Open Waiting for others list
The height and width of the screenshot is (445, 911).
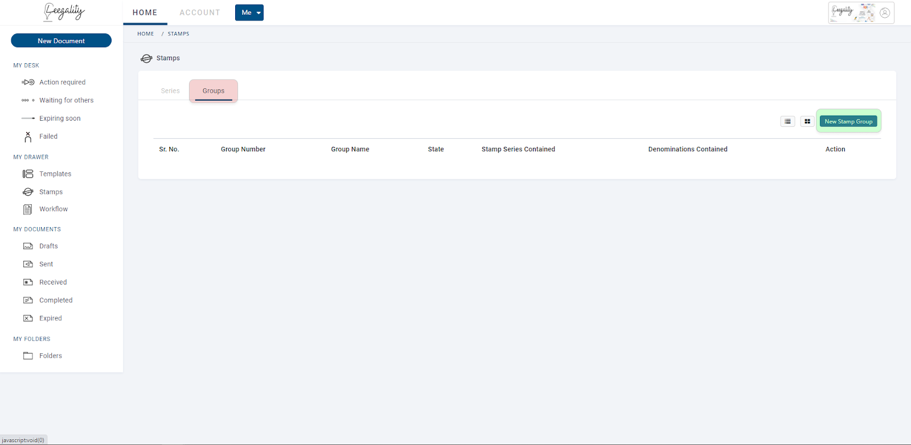67,100
